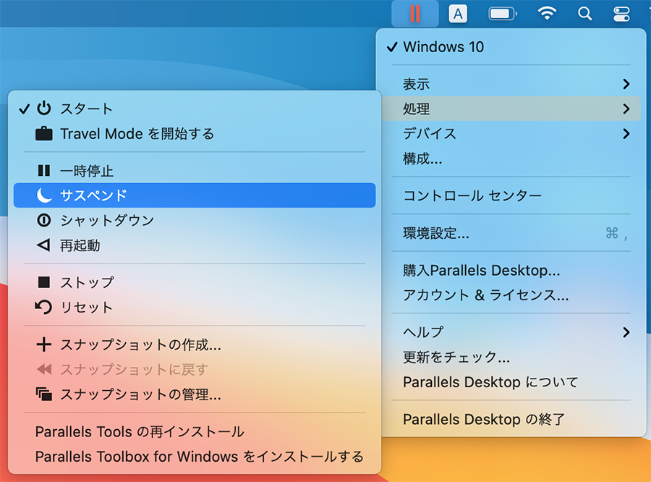Open Control Center icon in menu bar
The width and height of the screenshot is (651, 482).
[x=621, y=14]
